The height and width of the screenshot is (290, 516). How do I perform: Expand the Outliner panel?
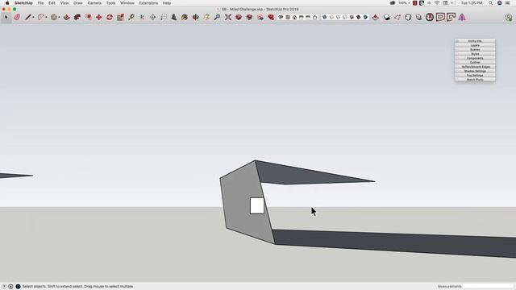(475, 62)
